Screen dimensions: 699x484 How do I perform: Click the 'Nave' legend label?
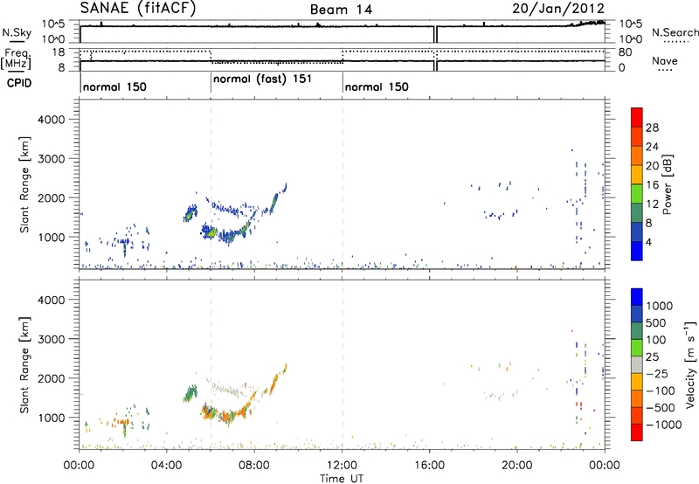click(x=665, y=60)
